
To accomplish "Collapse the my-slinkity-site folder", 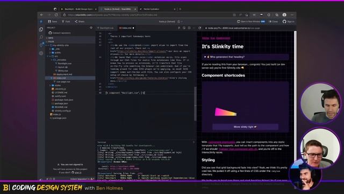I will coord(59,45).
